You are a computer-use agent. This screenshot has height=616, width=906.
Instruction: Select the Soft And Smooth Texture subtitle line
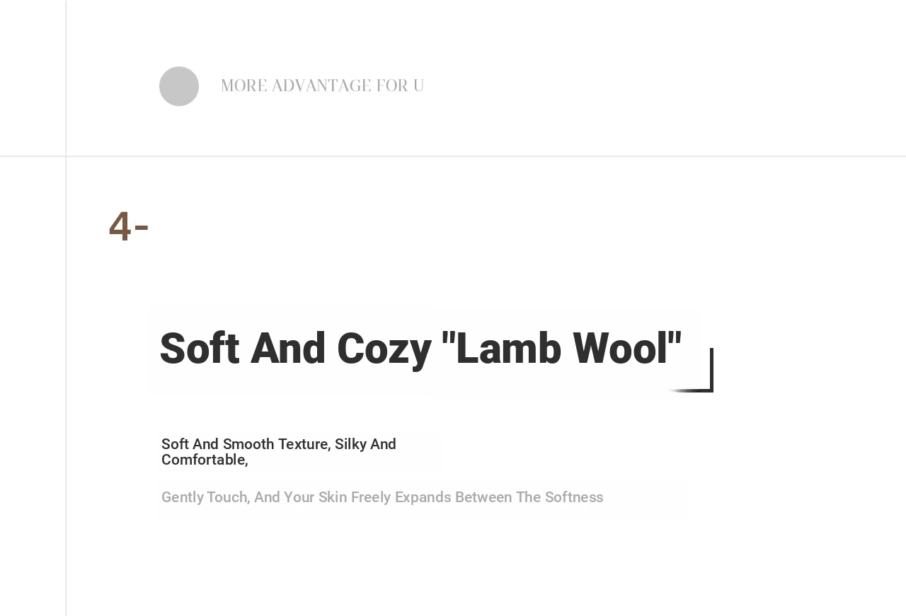(279, 452)
